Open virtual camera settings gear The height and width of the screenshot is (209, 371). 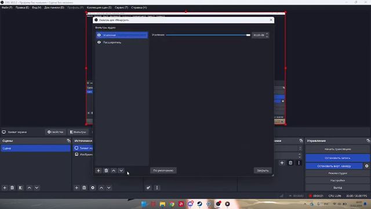tap(366, 166)
